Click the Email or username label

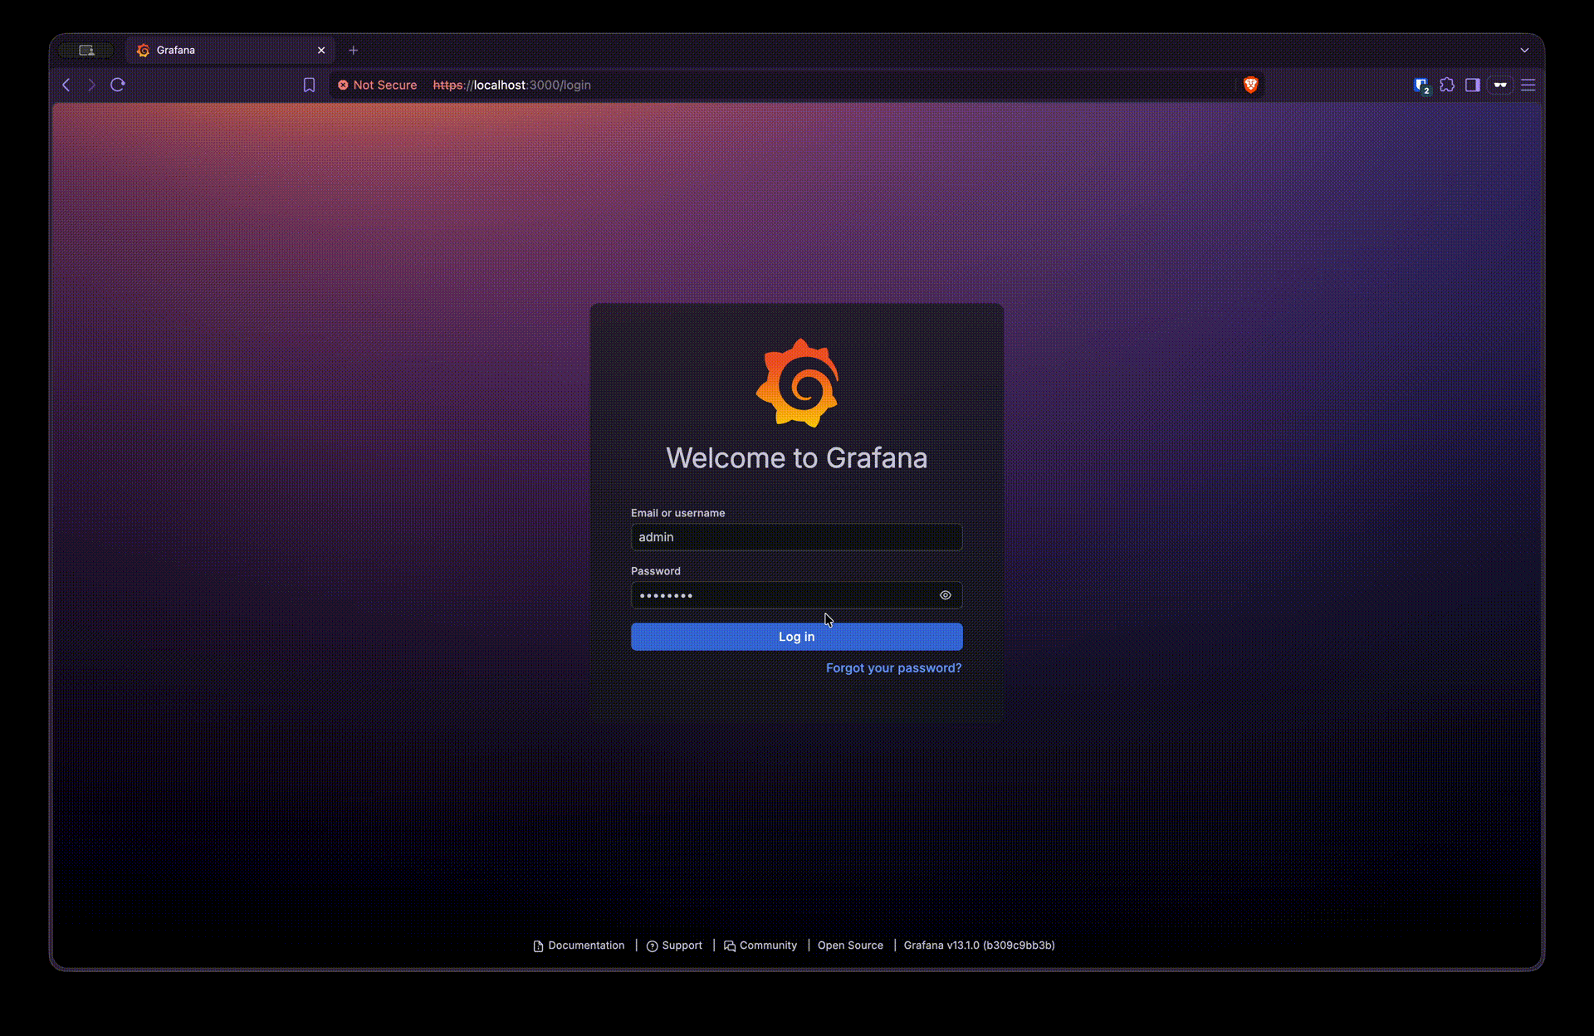[677, 513]
